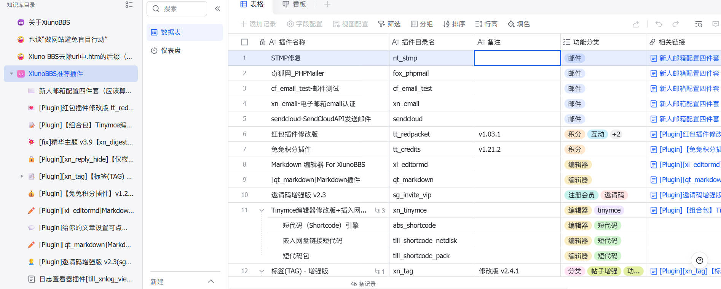Click the redo arrow icon

tap(675, 24)
